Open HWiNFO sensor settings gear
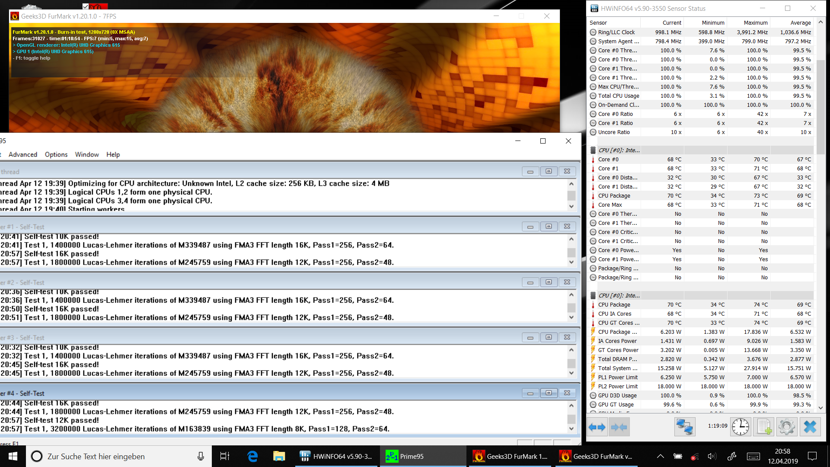This screenshot has height=467, width=830. pos(786,427)
